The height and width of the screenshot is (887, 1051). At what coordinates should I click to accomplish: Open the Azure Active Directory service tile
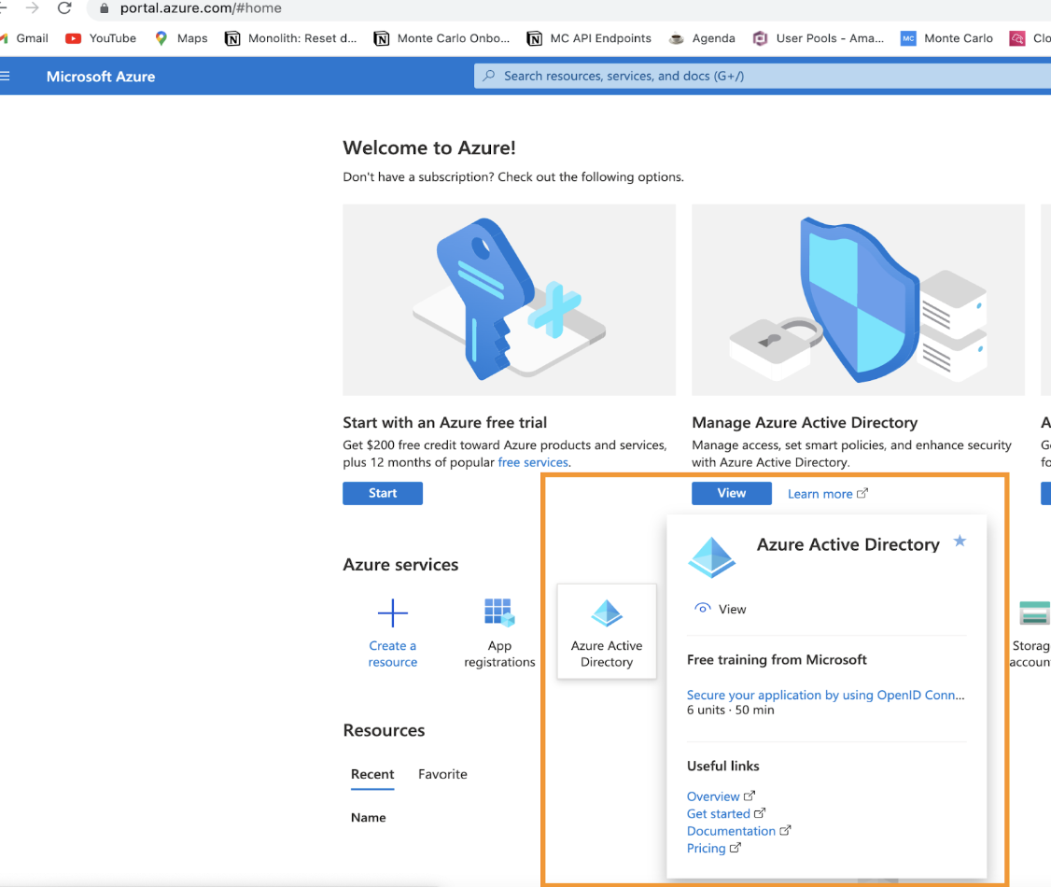(607, 631)
